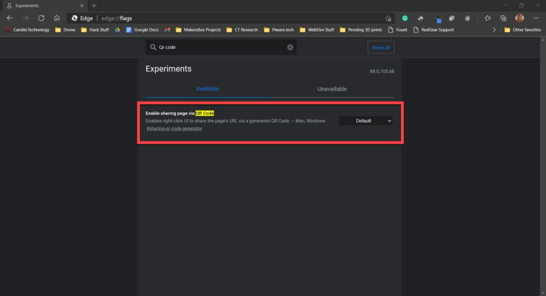Image resolution: width=546 pixels, height=296 pixels.
Task: Click the user profile avatar
Action: coord(519,18)
